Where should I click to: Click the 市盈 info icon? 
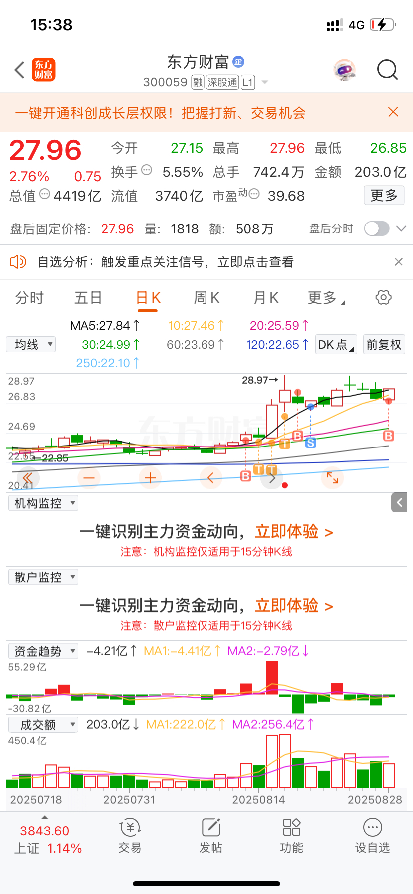click(x=254, y=194)
